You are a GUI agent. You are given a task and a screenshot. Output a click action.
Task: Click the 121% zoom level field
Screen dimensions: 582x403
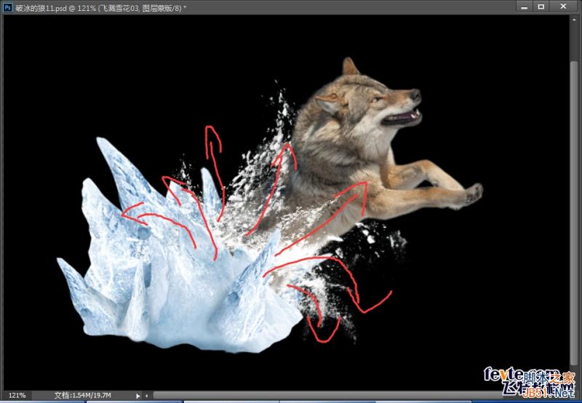click(x=17, y=396)
